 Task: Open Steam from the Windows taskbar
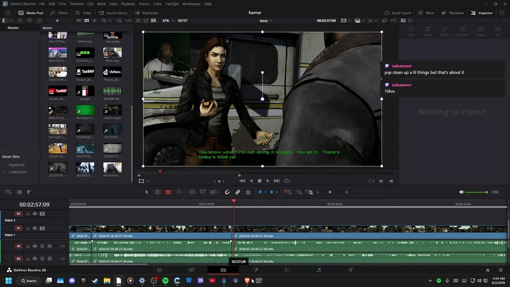click(x=95, y=281)
